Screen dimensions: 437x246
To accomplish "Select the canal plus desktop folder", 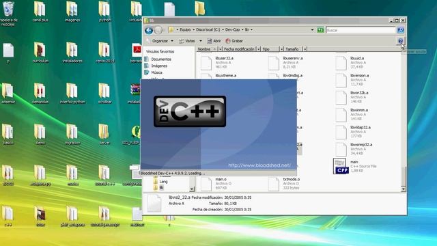I will (40, 12).
